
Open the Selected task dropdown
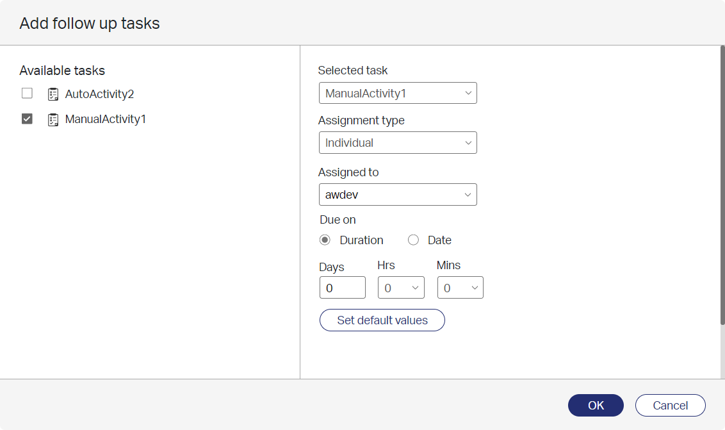pyautogui.click(x=398, y=93)
